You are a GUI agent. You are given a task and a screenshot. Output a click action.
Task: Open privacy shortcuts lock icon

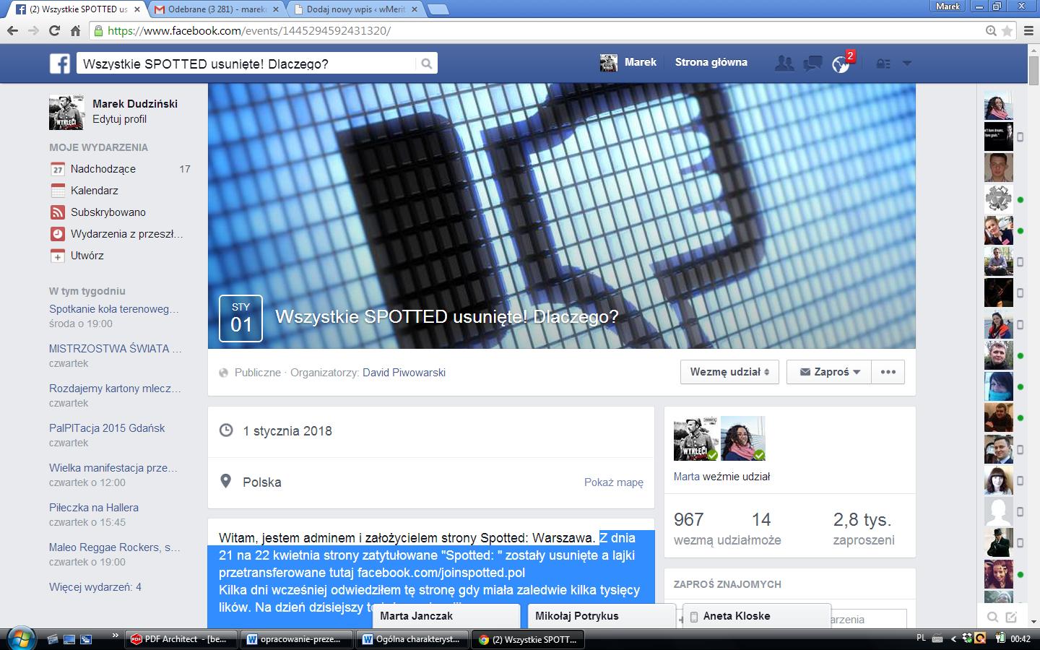pos(883,64)
